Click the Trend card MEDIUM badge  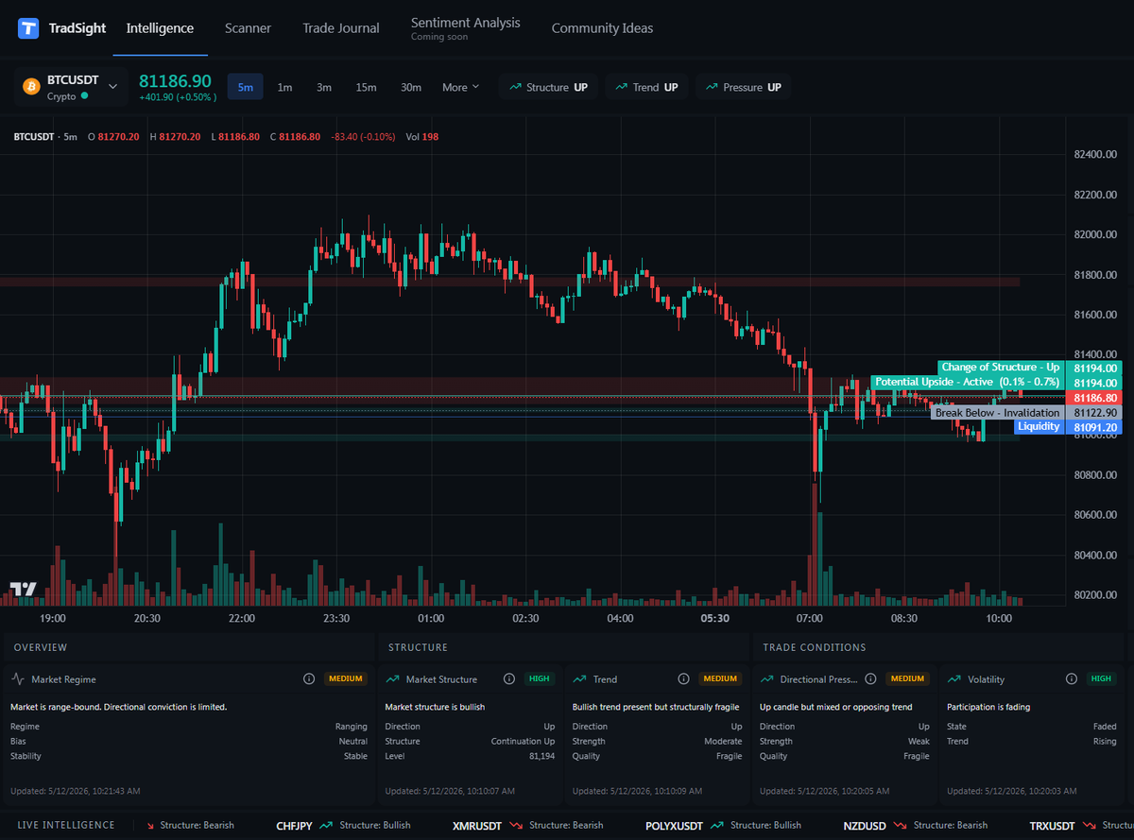point(721,678)
